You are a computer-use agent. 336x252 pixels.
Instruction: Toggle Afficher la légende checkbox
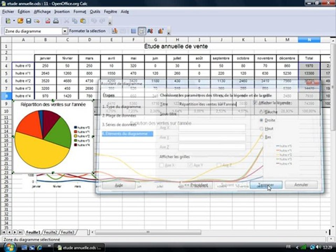pos(255,103)
